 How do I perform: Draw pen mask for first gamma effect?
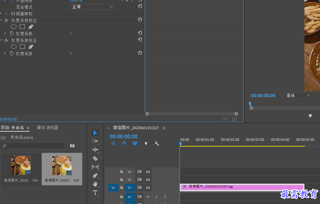click(31, 27)
